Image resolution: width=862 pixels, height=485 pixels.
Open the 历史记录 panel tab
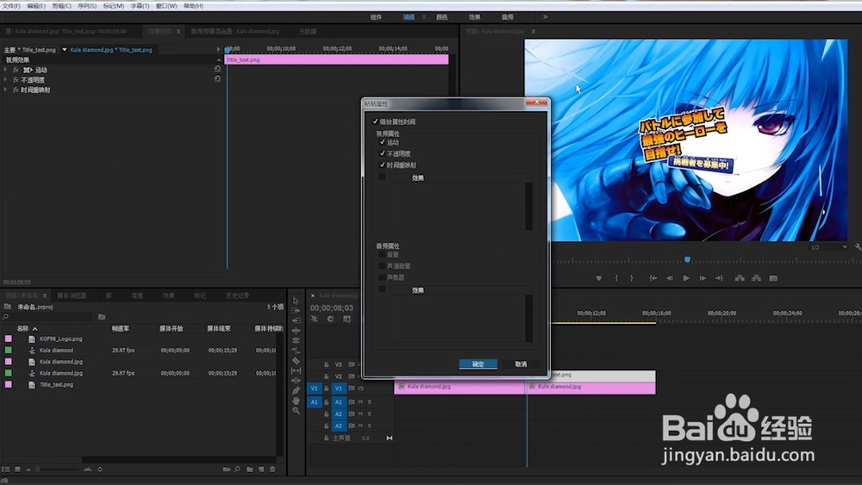click(x=237, y=295)
